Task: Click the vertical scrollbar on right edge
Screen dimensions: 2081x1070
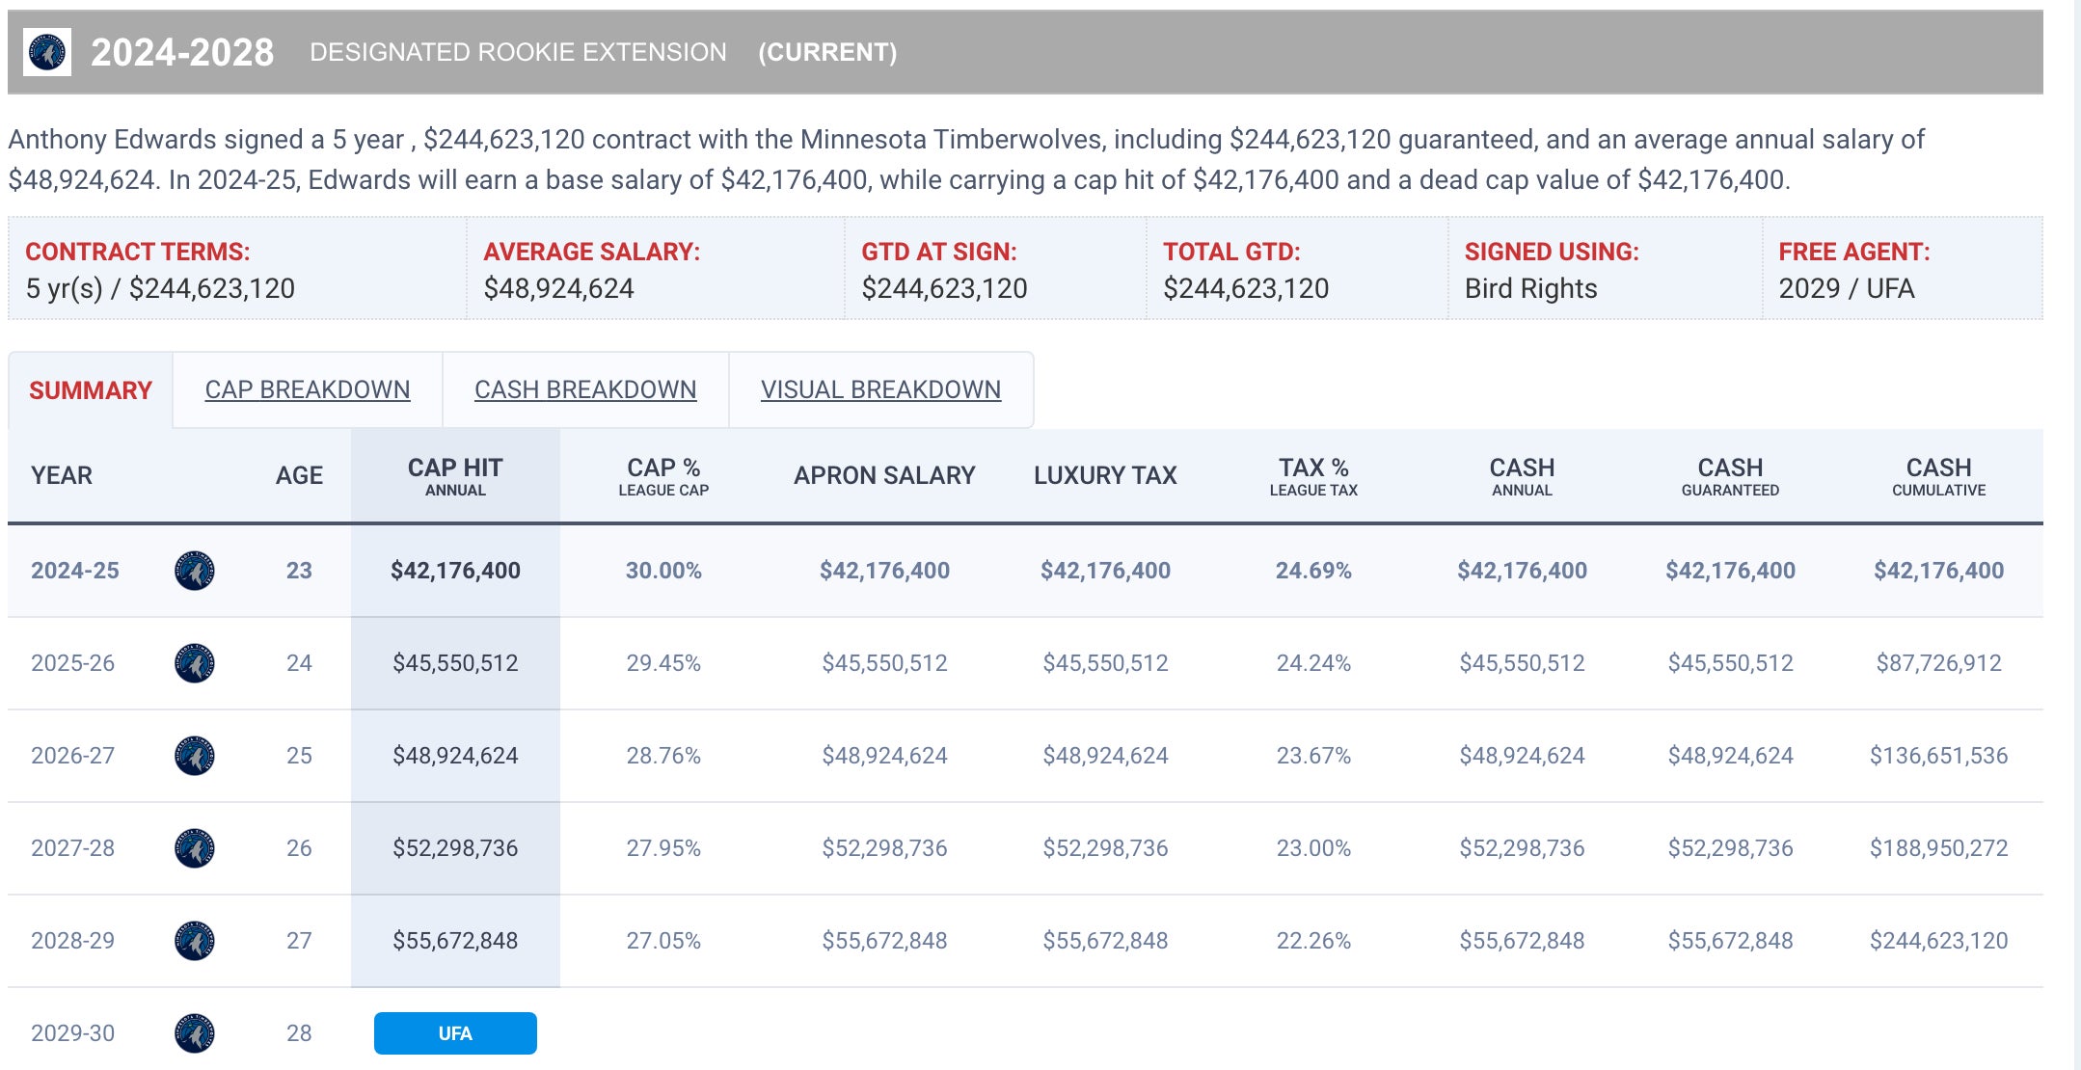Action: [2077, 535]
